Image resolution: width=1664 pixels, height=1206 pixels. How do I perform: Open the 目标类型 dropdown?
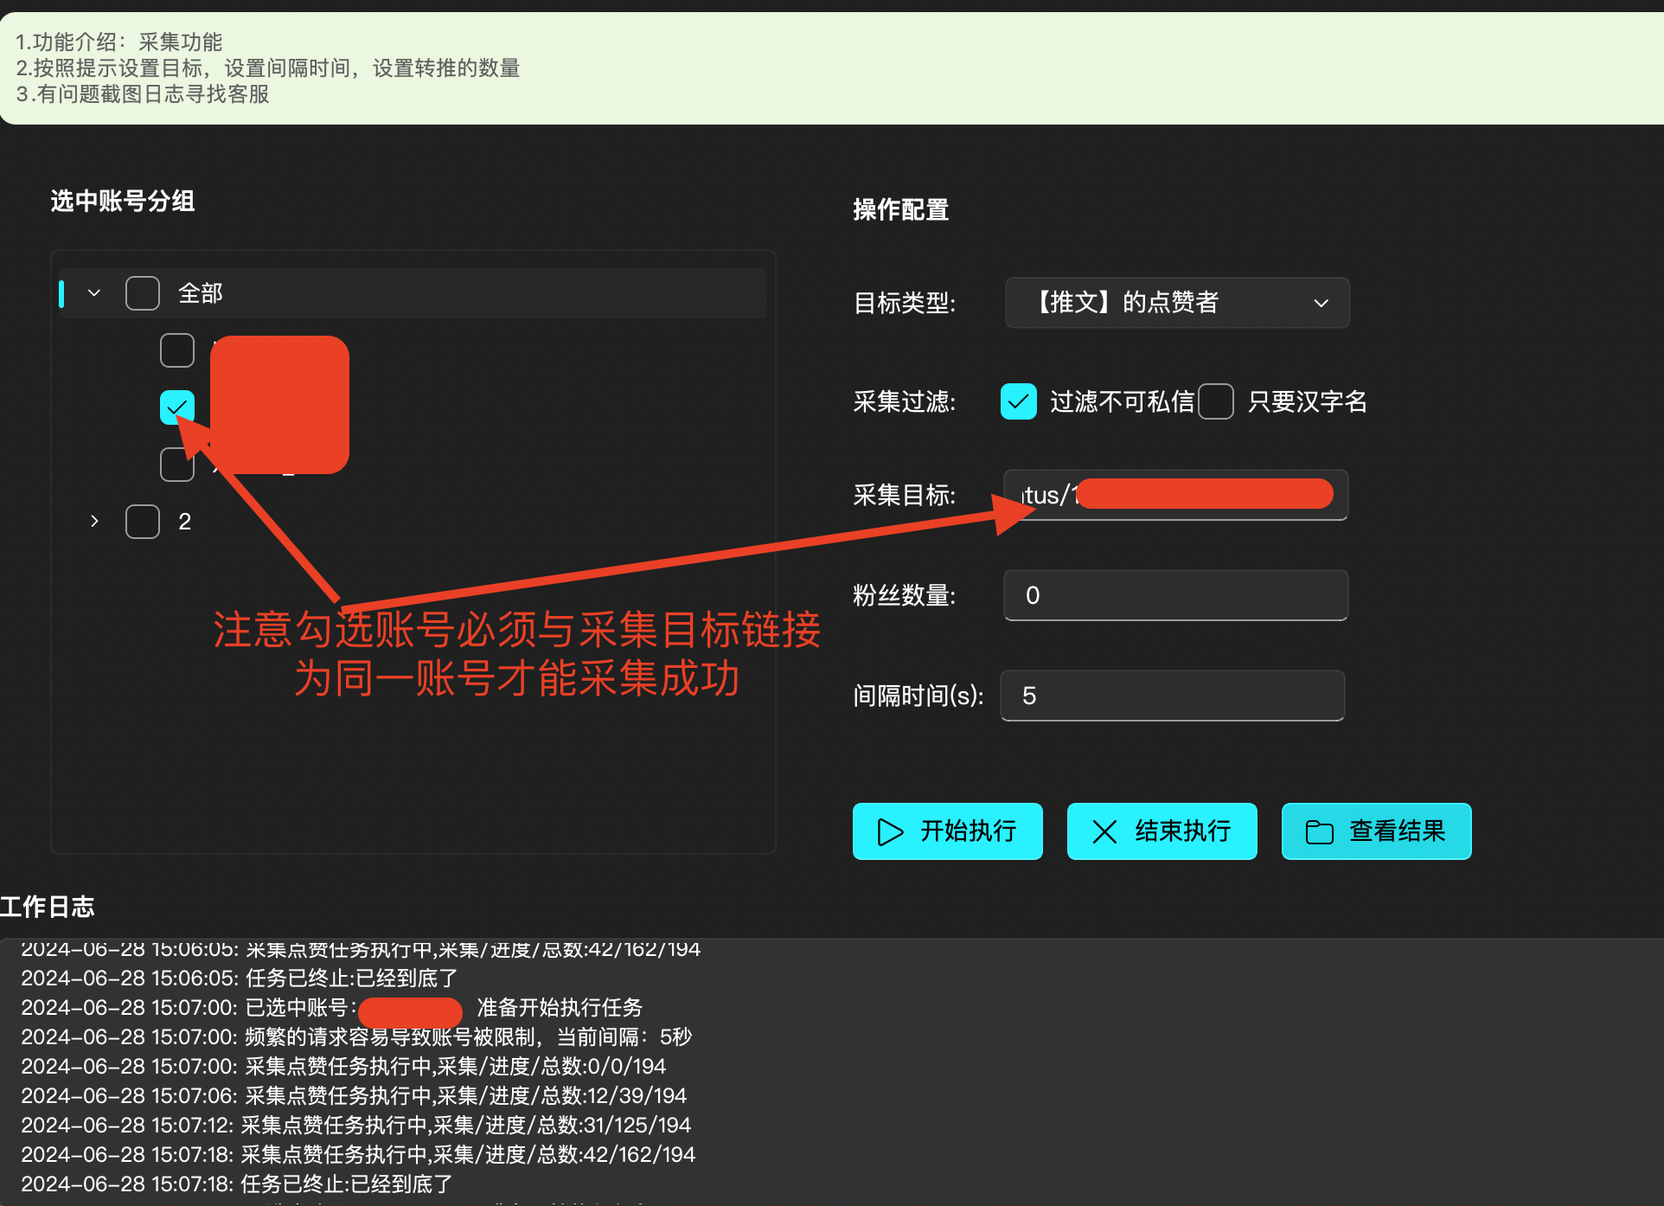(1176, 303)
